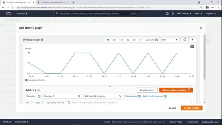The width and height of the screenshot is (222, 125).
Task: Click the browser reload button
Action: click(x=12, y=8)
